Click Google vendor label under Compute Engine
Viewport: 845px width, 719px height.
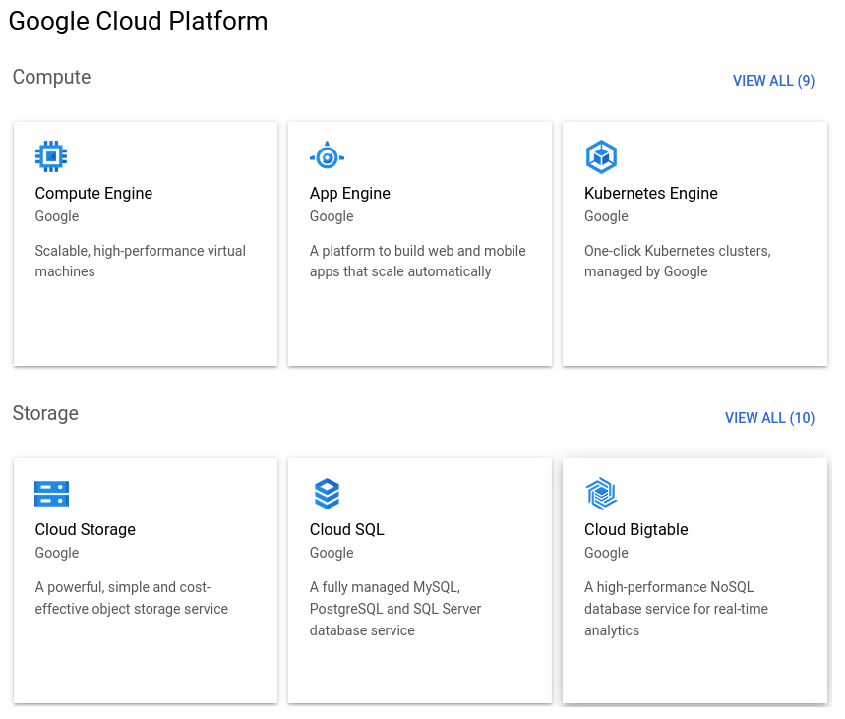tap(57, 216)
